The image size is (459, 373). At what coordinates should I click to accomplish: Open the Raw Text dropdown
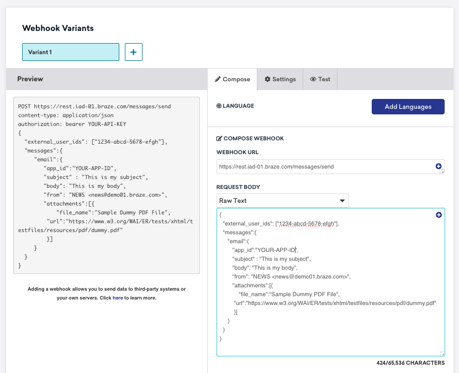[x=282, y=200]
